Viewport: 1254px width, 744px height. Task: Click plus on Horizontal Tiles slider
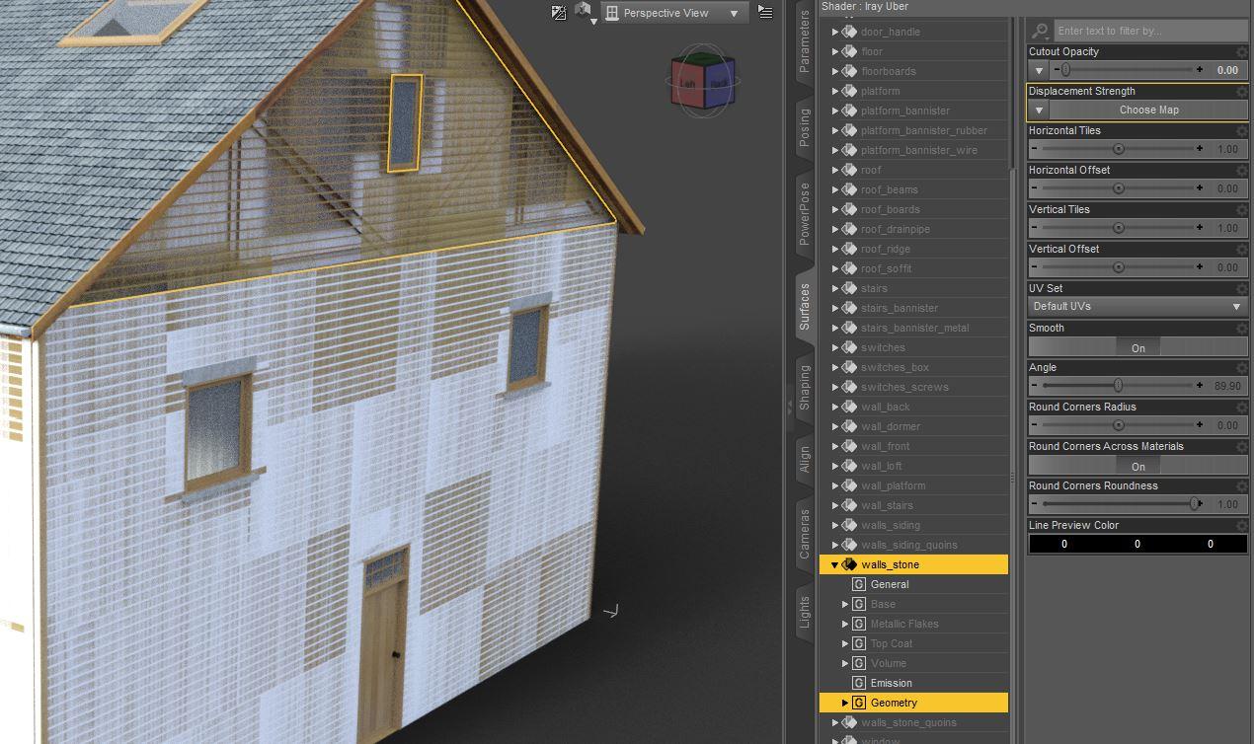click(x=1200, y=149)
